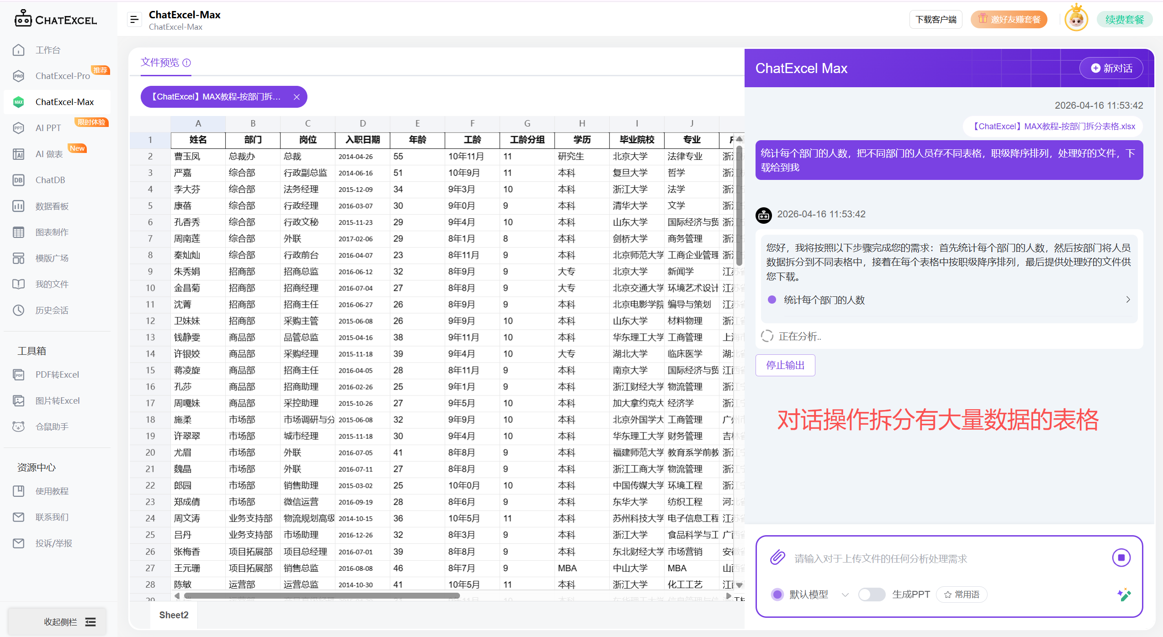Select the AI PPT tool icon
This screenshot has height=637, width=1163.
tap(18, 128)
